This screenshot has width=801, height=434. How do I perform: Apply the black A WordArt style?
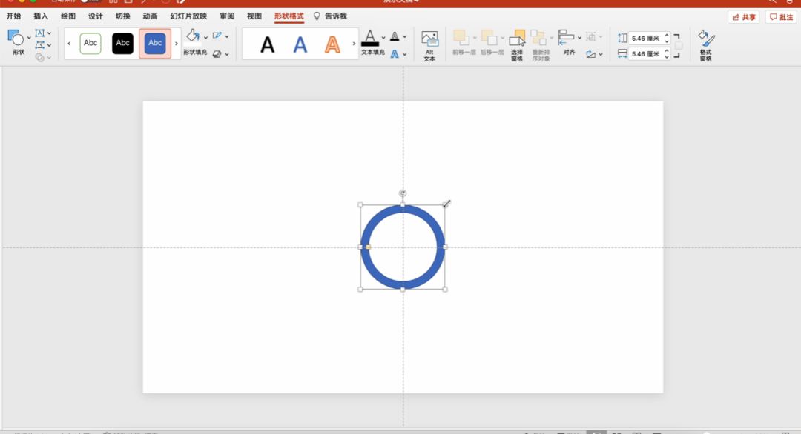point(267,45)
